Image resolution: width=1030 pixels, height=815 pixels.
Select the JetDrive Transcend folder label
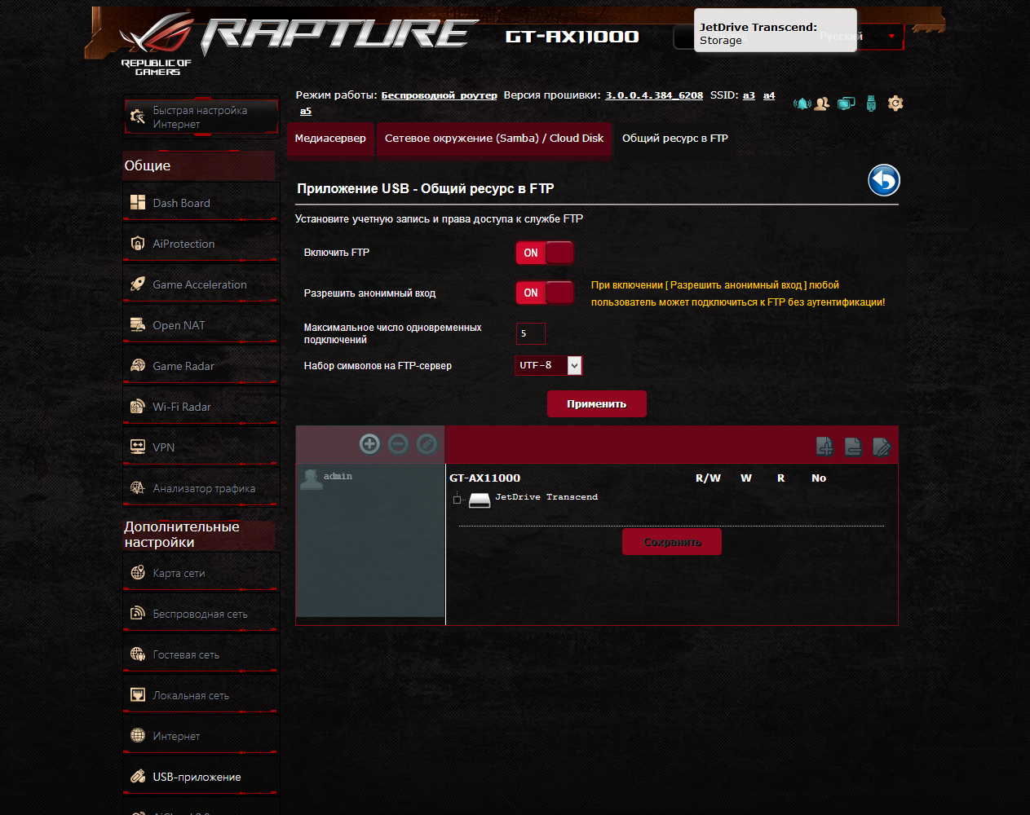pos(546,497)
